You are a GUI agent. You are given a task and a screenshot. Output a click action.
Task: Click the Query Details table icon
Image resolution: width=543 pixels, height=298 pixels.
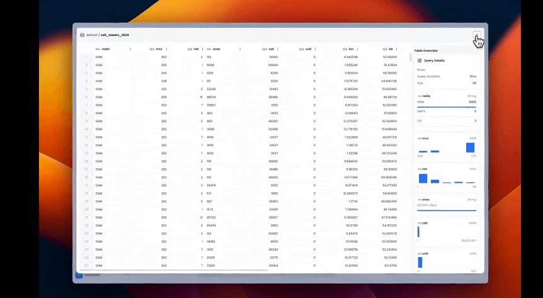(420, 60)
